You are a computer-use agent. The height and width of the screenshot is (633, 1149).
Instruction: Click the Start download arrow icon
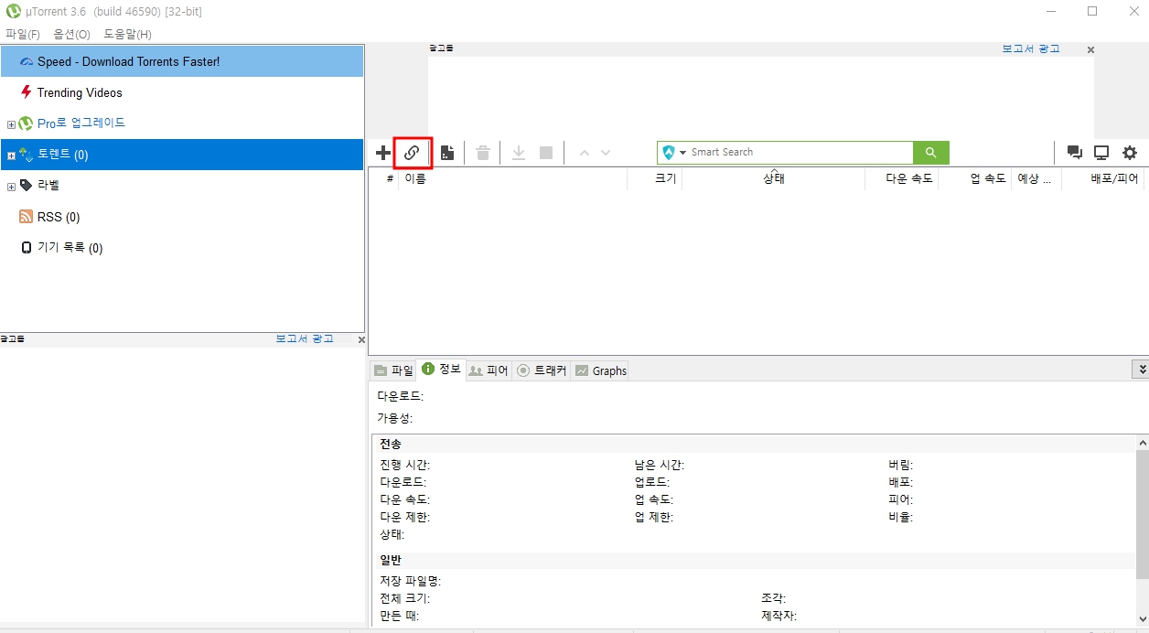click(519, 153)
